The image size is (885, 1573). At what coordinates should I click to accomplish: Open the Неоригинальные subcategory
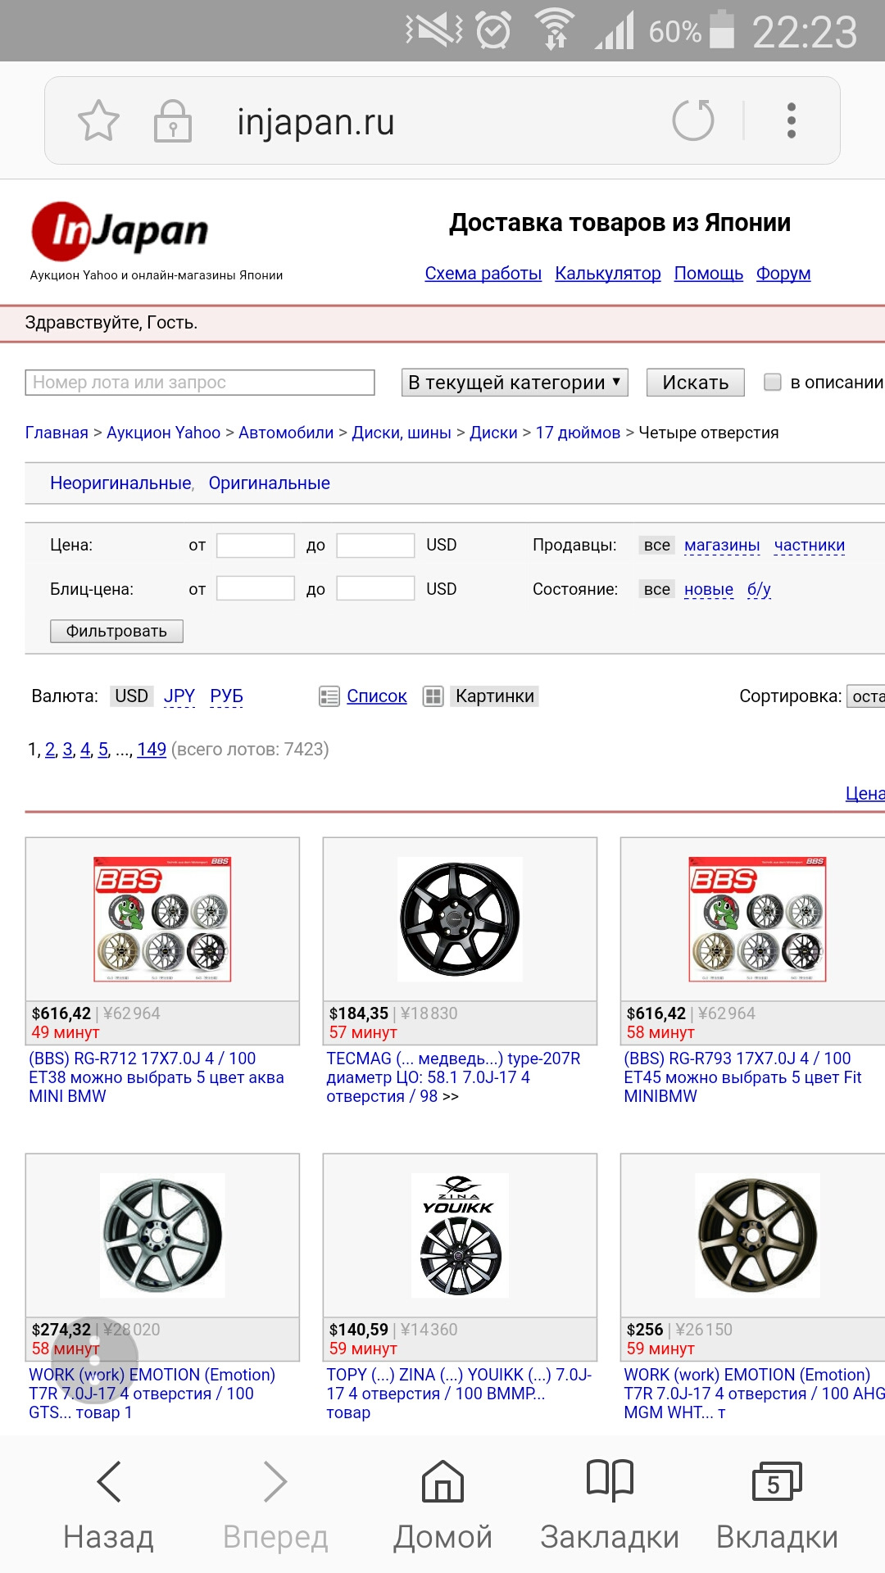pyautogui.click(x=120, y=483)
